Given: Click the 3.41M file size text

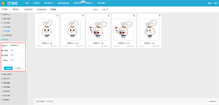Looking at the screenshot, I should click(x=90, y=46).
